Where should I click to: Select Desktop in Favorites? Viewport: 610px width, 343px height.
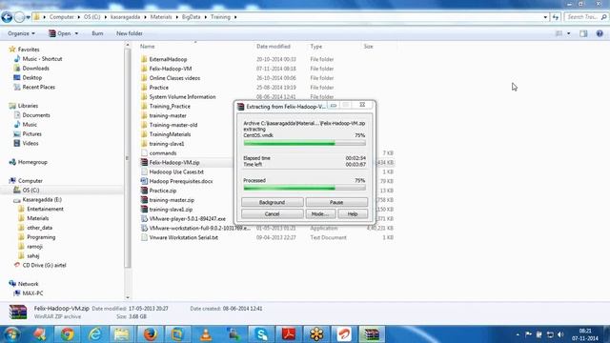[31, 78]
